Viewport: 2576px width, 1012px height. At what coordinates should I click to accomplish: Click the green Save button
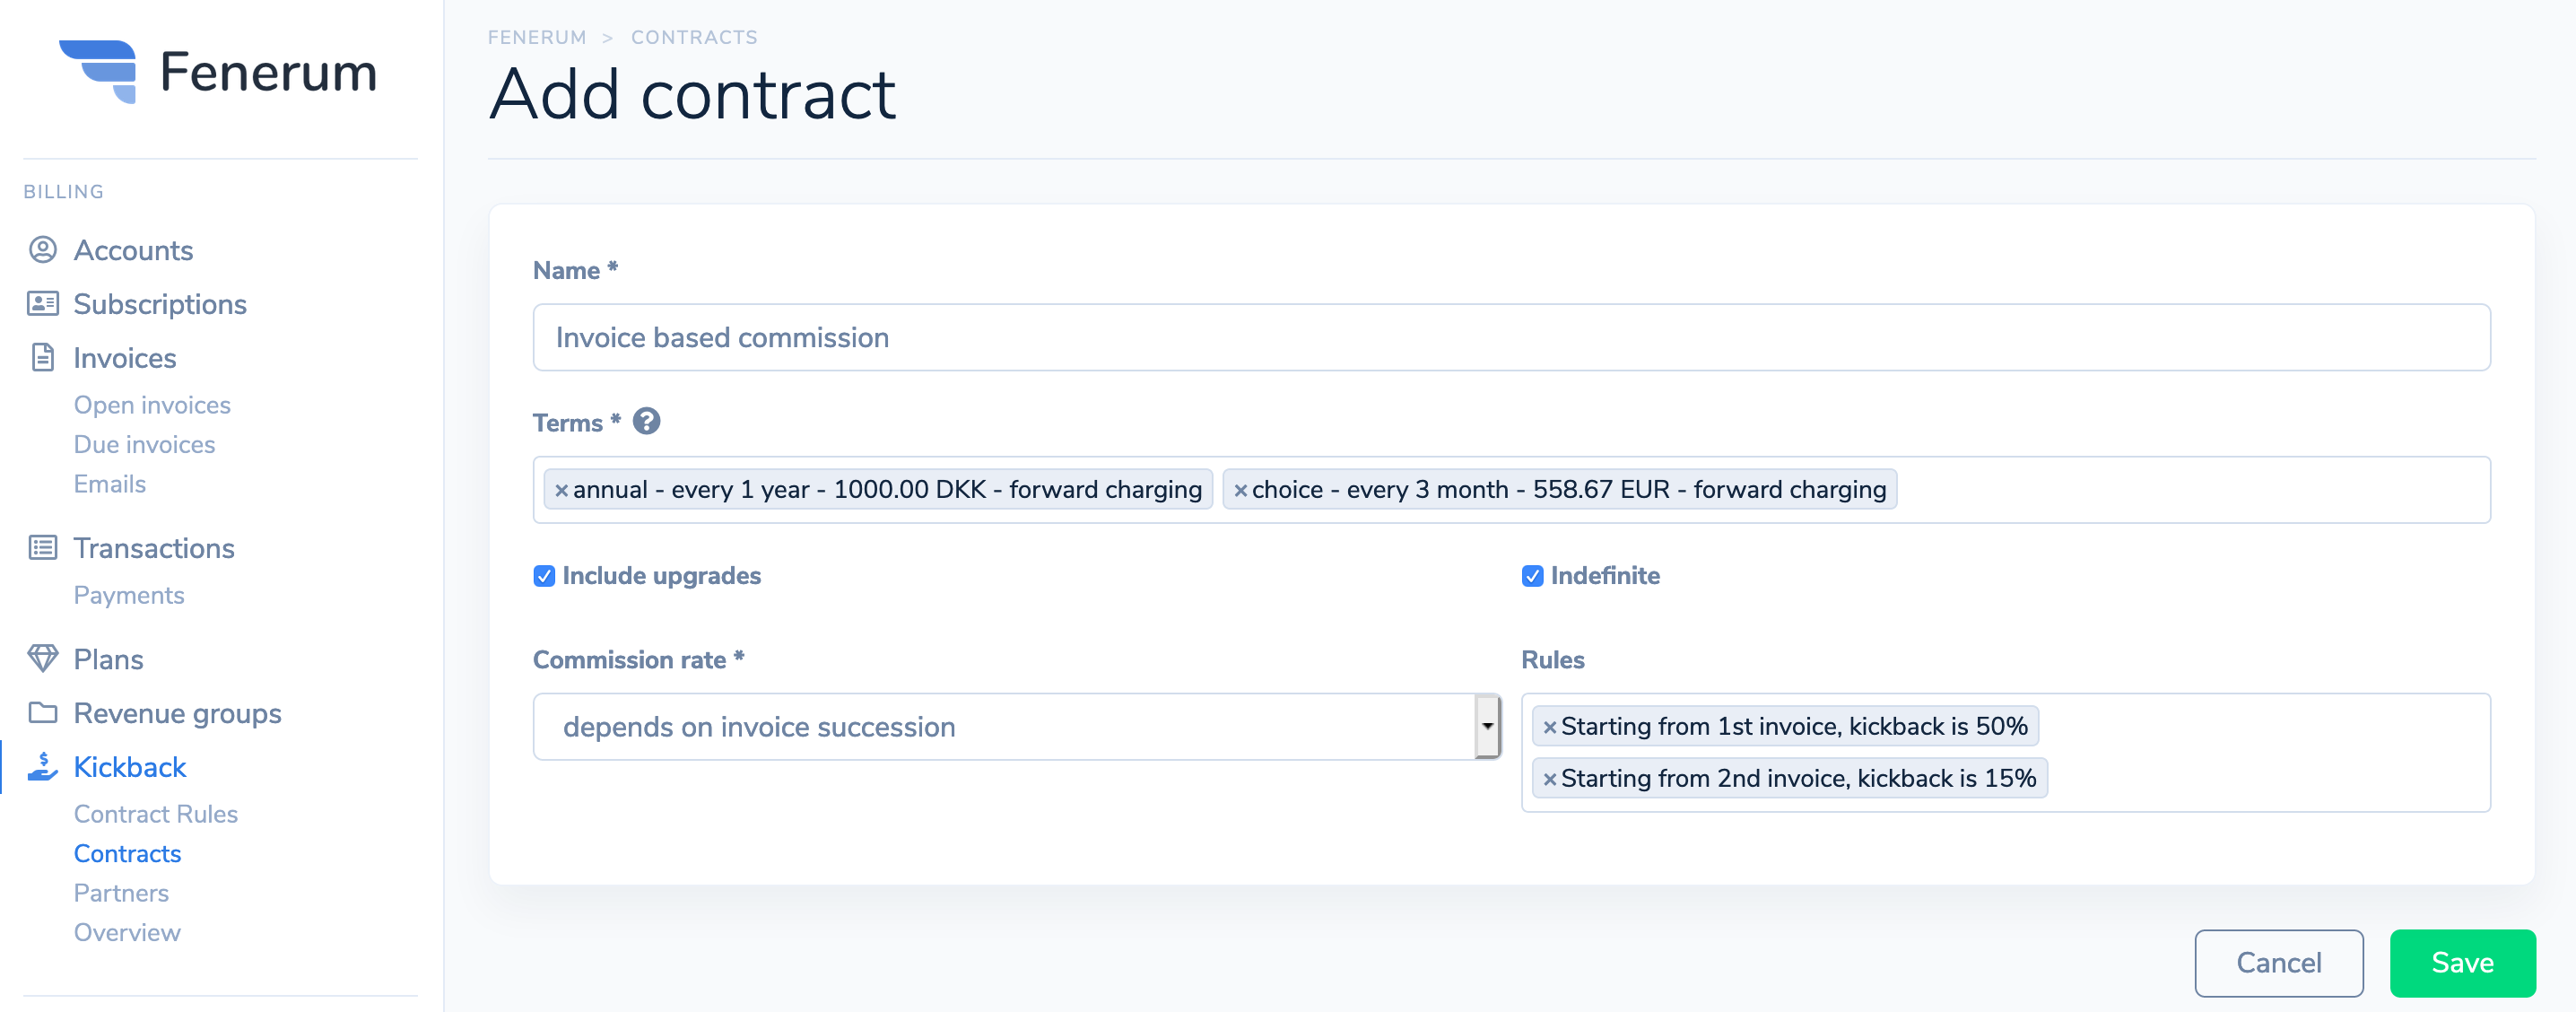[x=2462, y=962]
